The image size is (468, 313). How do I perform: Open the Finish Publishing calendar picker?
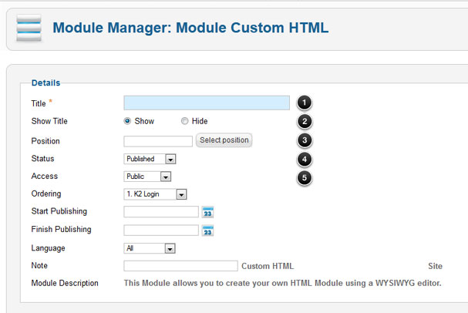[207, 231]
